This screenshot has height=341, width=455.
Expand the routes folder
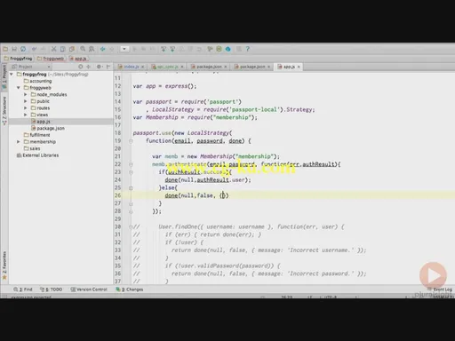(x=26, y=108)
